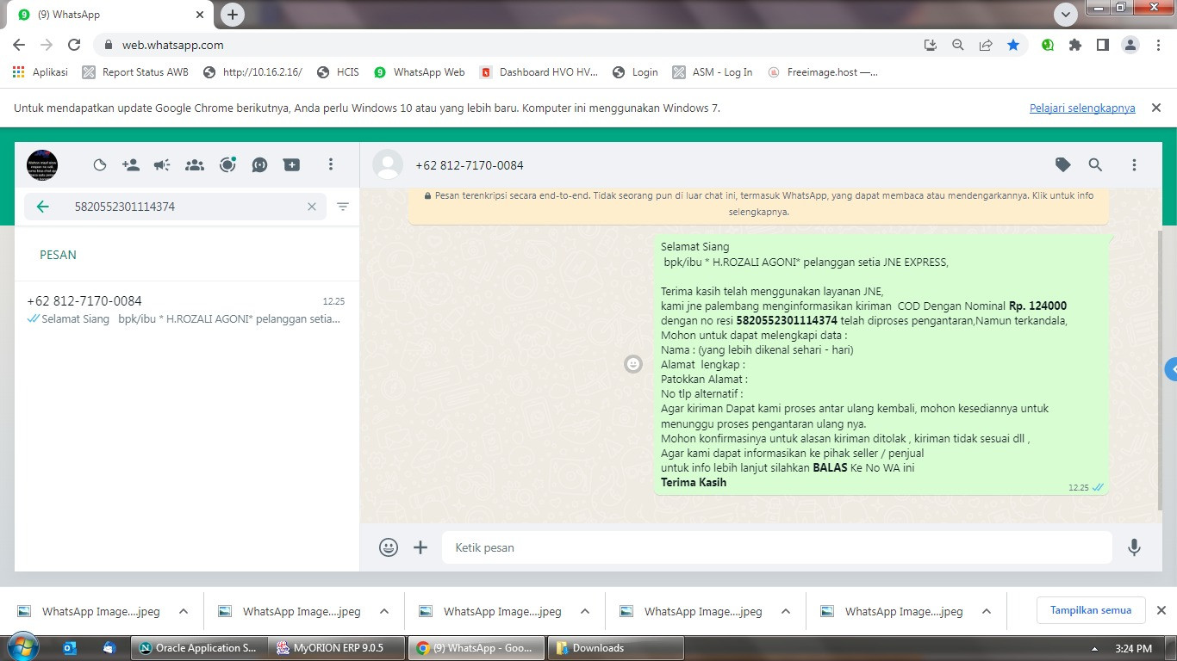Open the broadcast megaphone icon
The image size is (1177, 661).
(x=162, y=165)
